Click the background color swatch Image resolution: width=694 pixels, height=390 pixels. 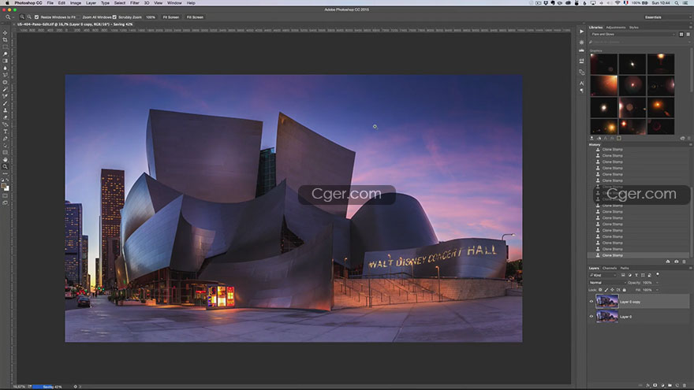(6, 188)
